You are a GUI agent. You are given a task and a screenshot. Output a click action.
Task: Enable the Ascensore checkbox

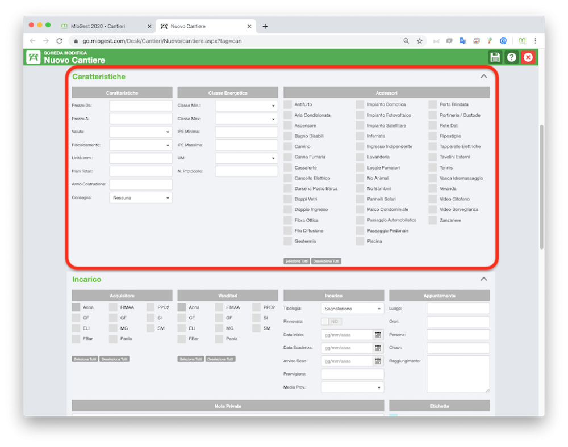click(287, 125)
